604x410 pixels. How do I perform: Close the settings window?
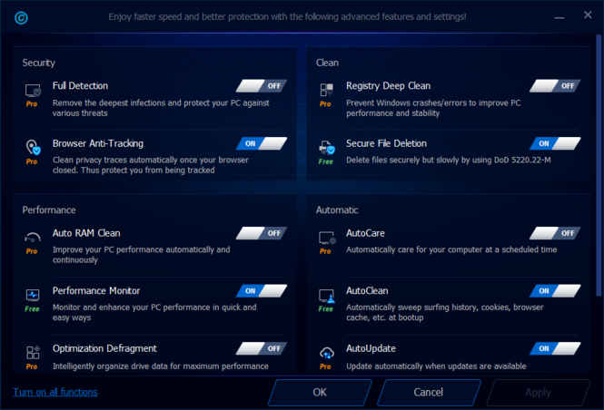588,15
